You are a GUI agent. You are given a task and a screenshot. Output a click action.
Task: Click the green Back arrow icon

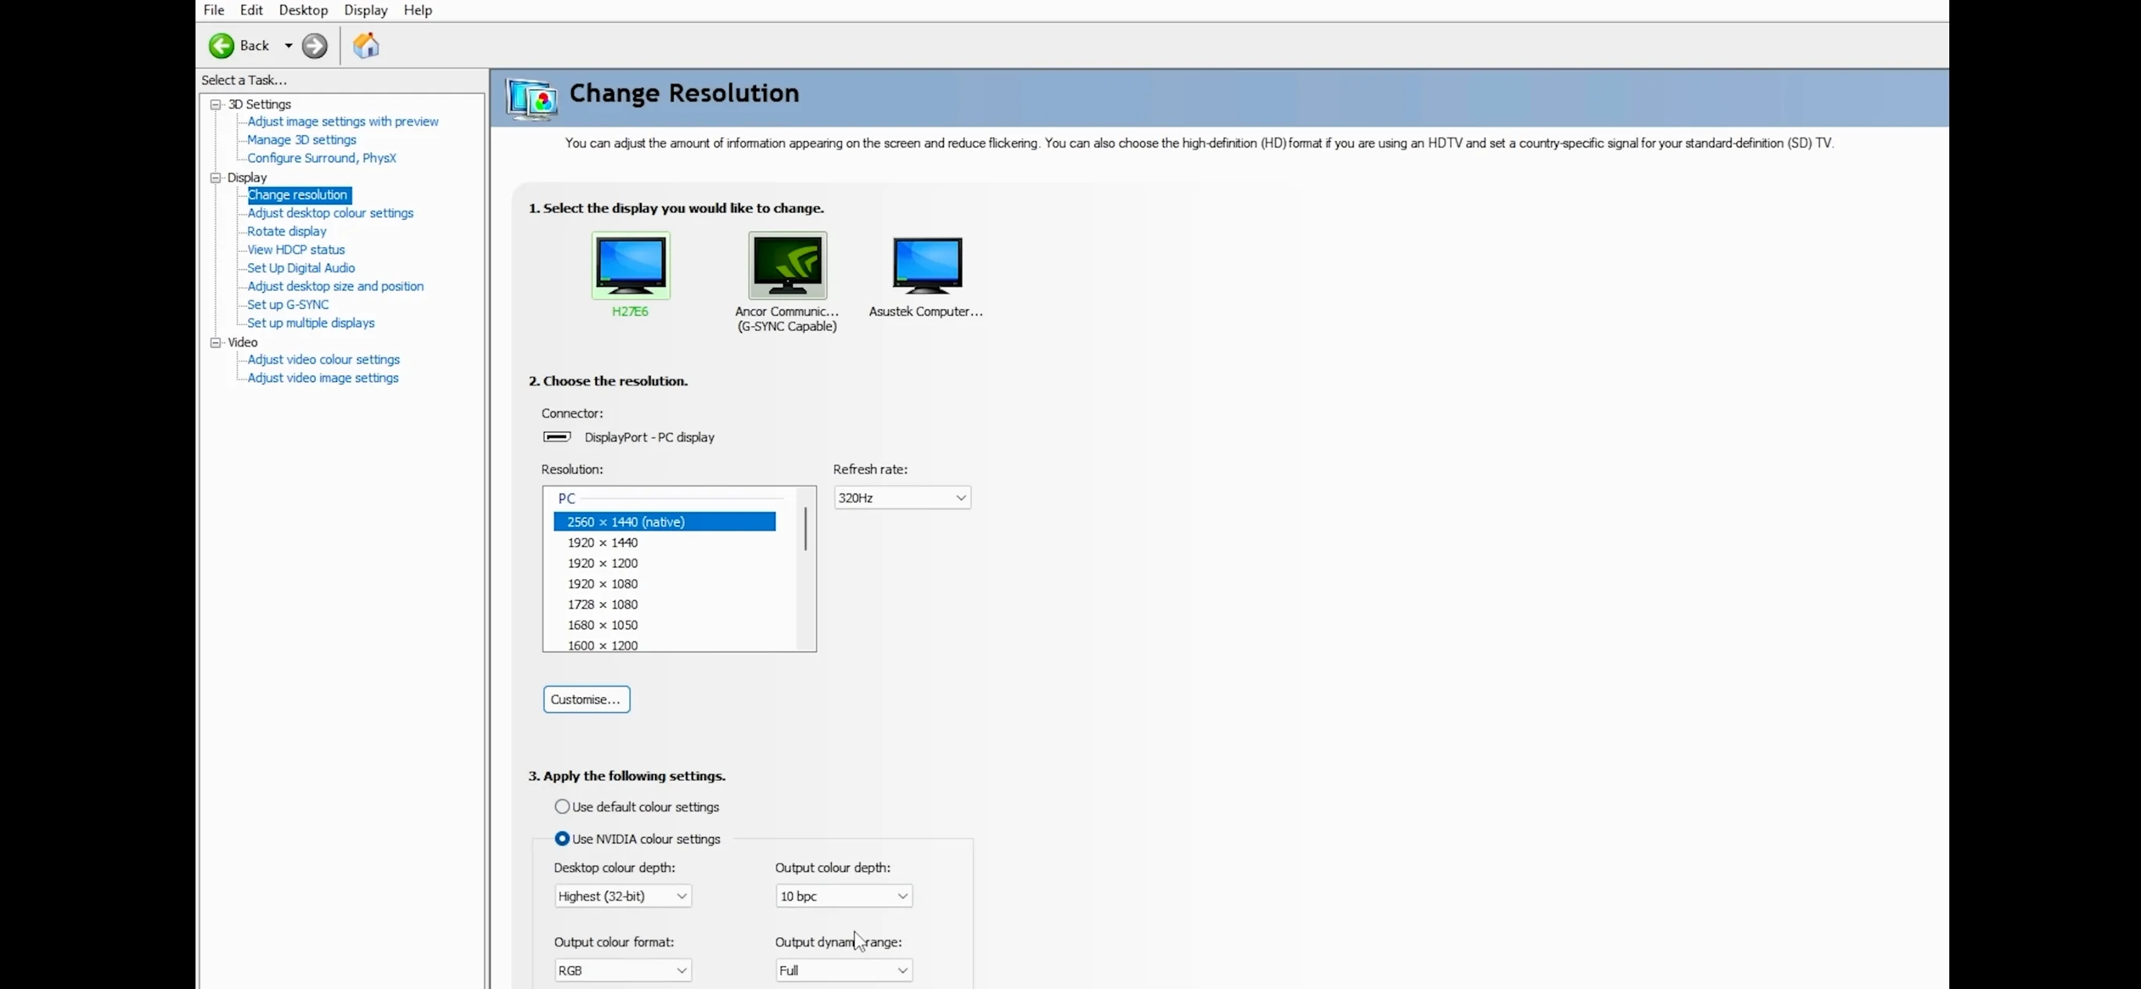pos(221,45)
